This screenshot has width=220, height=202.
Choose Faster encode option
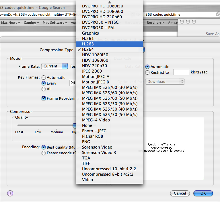44,153
